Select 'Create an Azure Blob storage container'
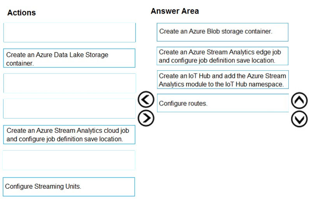Screen dimensions: 309x200 (222, 32)
